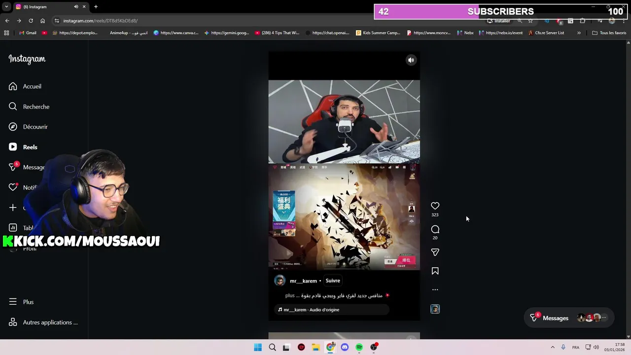Screen dimensions: 631x355
Task: Open the reel comments via speech bubble
Action: pos(435,229)
